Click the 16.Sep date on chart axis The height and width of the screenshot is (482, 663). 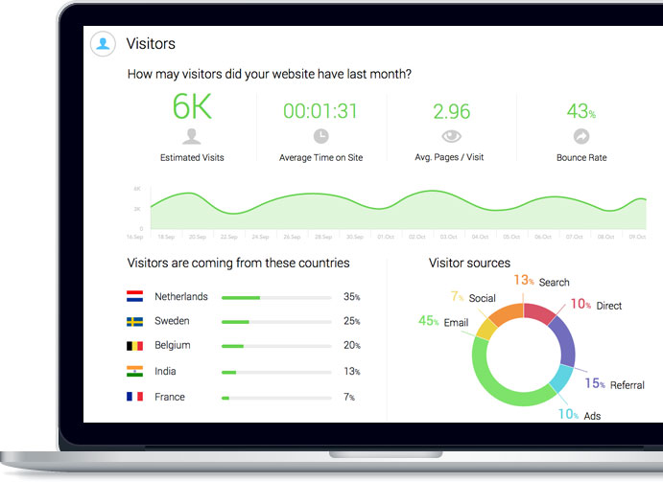(135, 237)
